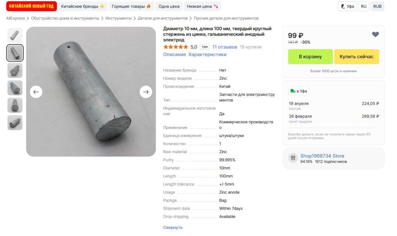The height and width of the screenshot is (236, 397).
Task: Show the previous product image arrow
Action: tap(36, 92)
